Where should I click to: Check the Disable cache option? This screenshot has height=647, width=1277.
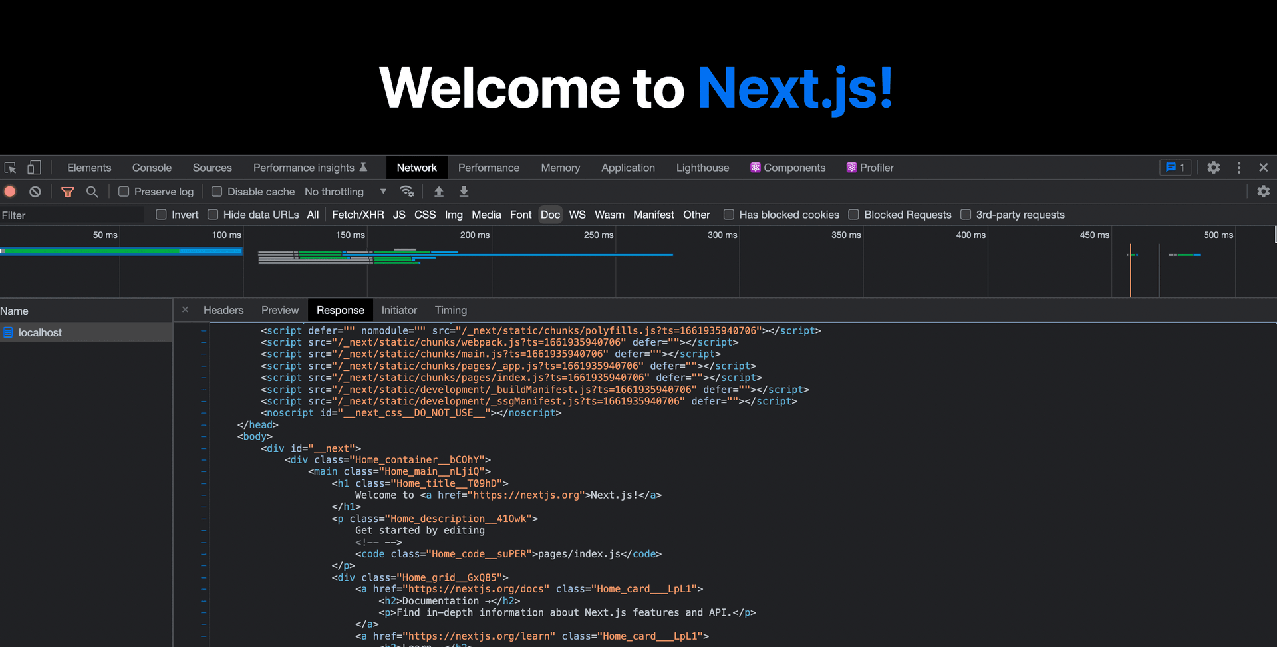coord(217,192)
